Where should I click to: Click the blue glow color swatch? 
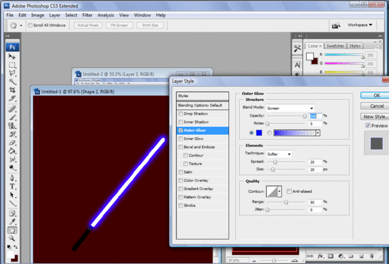[259, 133]
